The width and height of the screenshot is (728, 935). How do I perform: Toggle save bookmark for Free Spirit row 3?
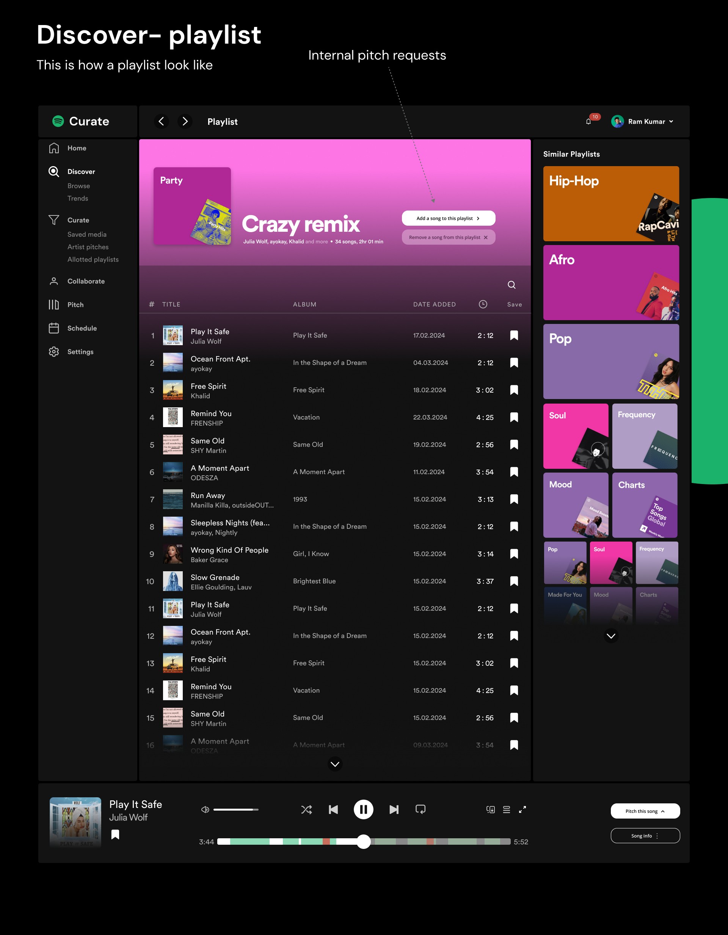tap(514, 390)
